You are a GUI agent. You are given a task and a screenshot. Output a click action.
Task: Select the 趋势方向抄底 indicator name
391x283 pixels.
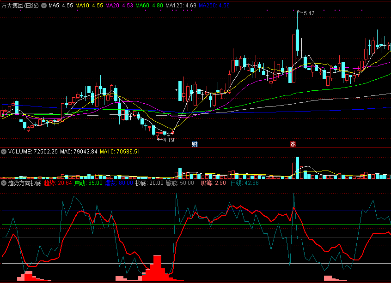pyautogui.click(x=24, y=183)
